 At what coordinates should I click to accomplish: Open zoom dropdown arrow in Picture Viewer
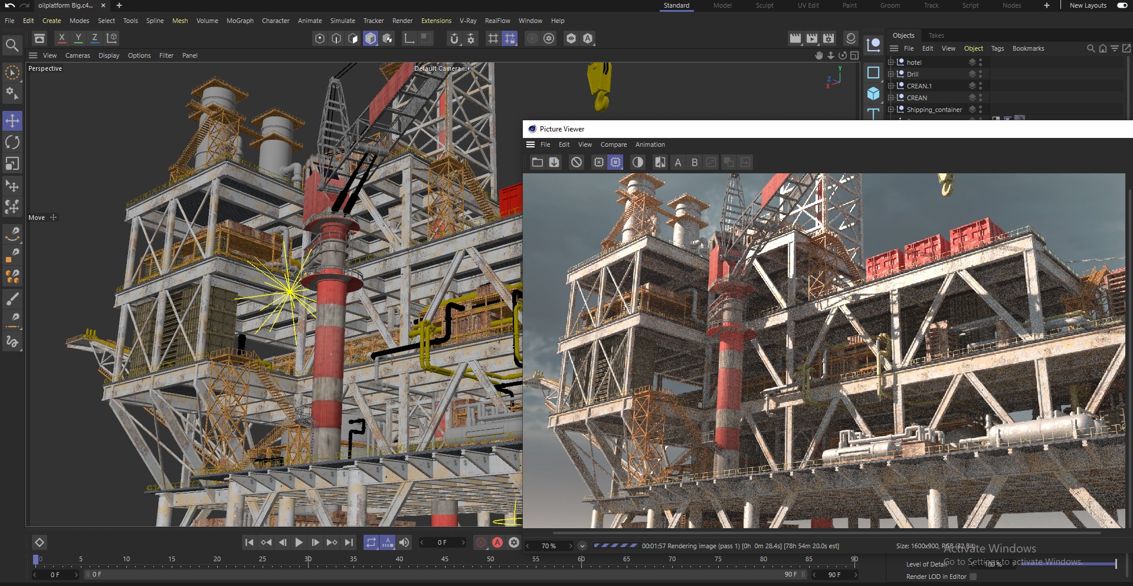click(582, 546)
